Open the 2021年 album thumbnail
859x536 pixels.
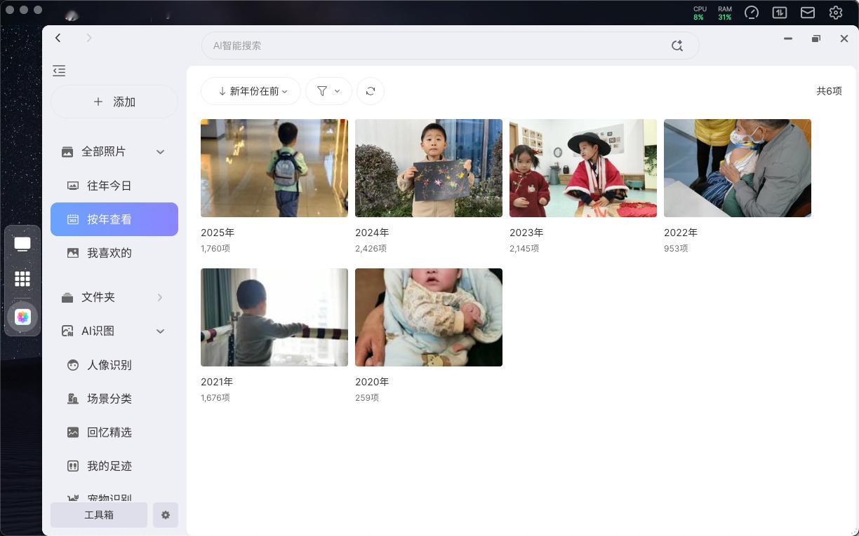coord(274,317)
